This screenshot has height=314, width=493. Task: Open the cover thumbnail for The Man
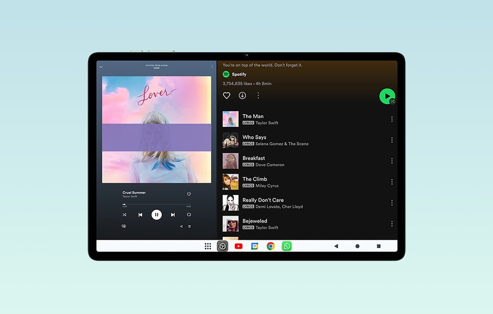[x=230, y=119]
